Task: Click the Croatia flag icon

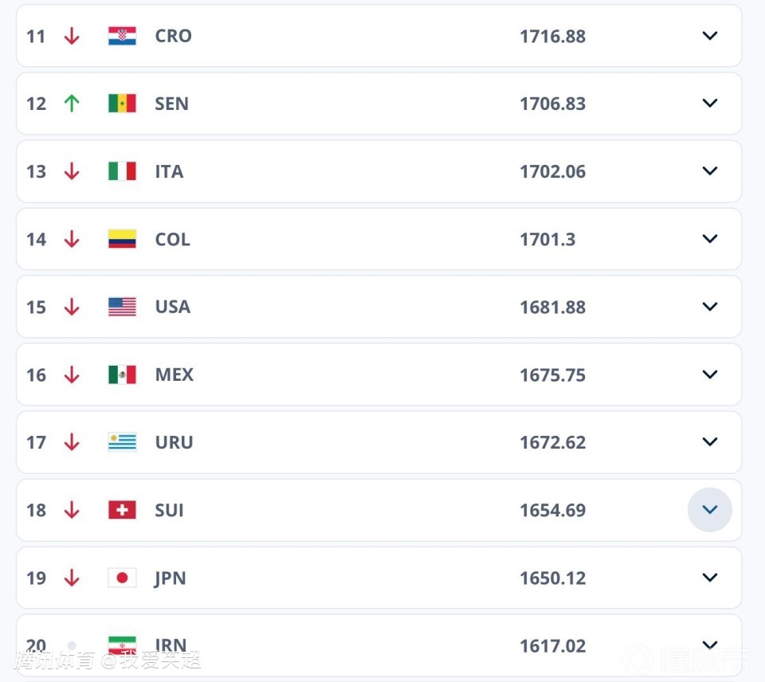Action: pyautogui.click(x=122, y=36)
